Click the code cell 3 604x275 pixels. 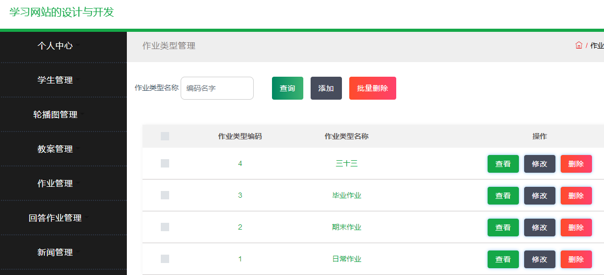(240, 196)
